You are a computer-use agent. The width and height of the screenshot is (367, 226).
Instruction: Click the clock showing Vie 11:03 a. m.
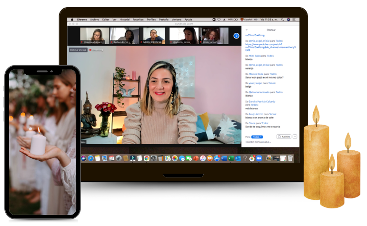tap(269, 20)
